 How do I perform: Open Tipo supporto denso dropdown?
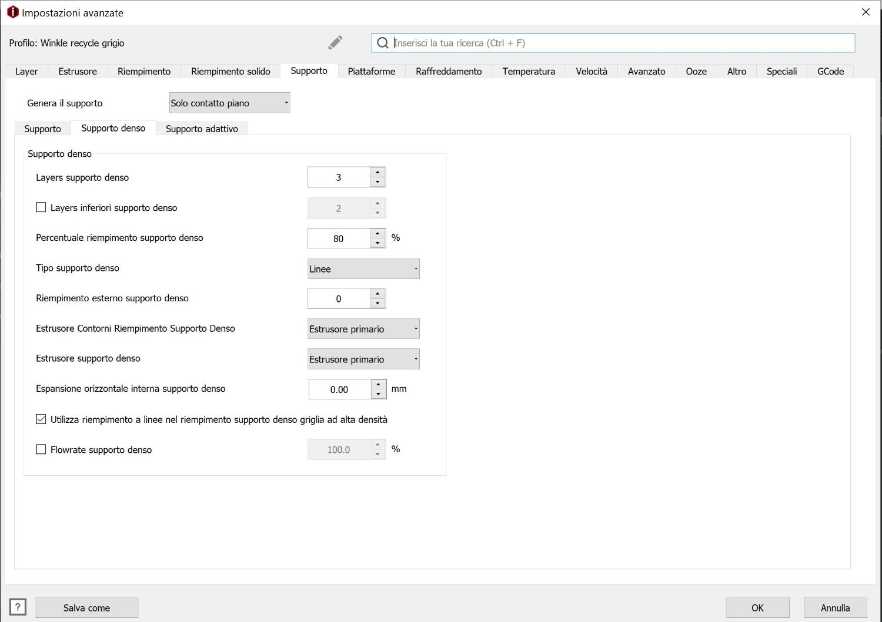pos(363,269)
